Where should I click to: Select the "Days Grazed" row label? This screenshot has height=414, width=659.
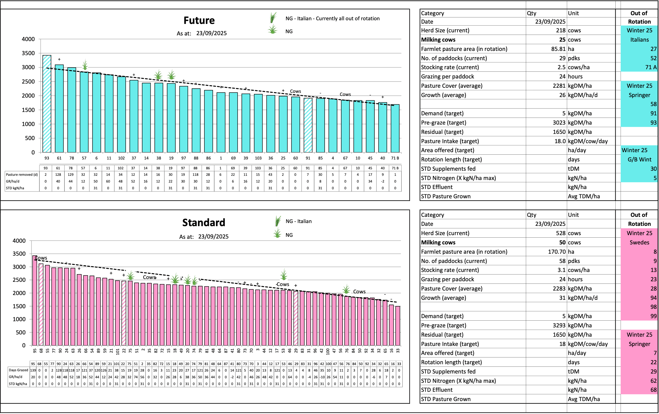(18, 370)
